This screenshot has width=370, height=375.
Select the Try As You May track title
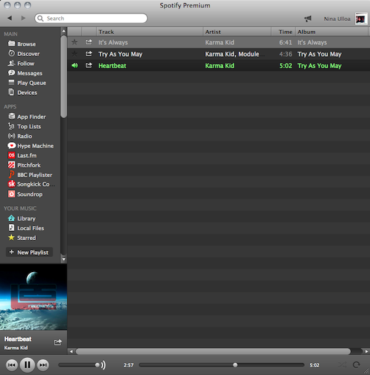(120, 54)
